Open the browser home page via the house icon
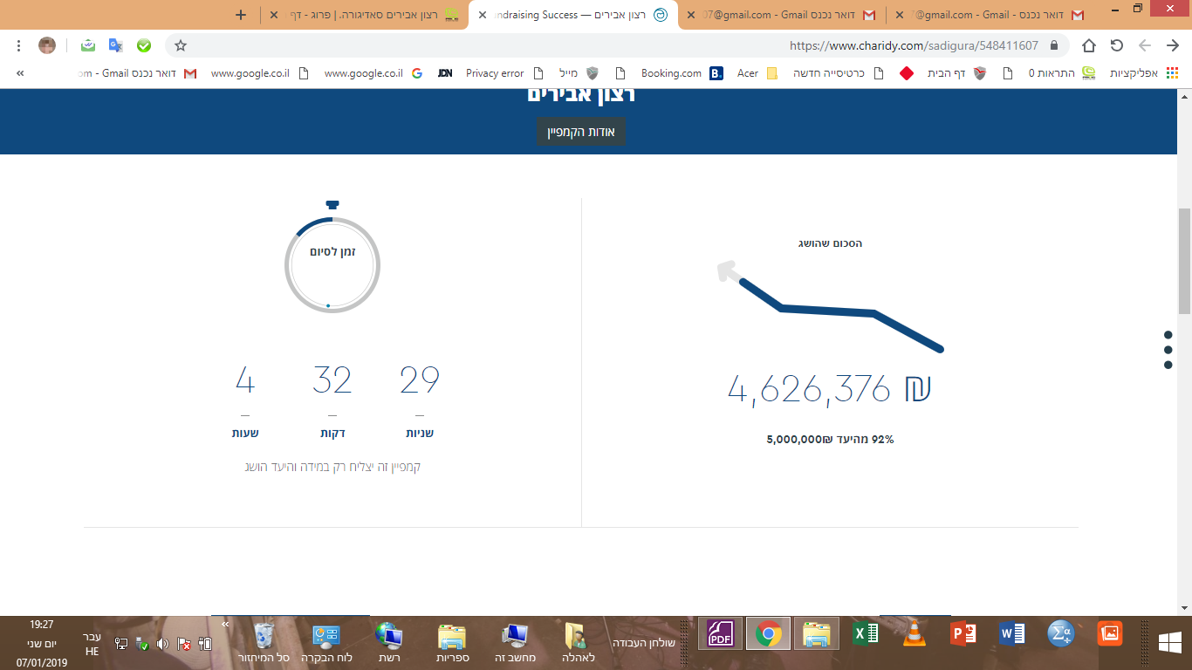Viewport: 1192px width, 670px height. coord(1089,45)
